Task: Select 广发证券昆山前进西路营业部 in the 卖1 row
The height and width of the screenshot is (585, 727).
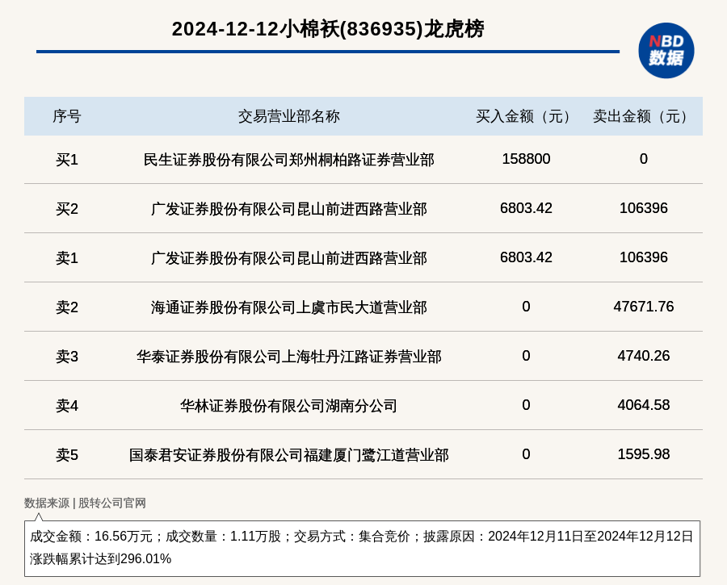Action: (x=289, y=258)
